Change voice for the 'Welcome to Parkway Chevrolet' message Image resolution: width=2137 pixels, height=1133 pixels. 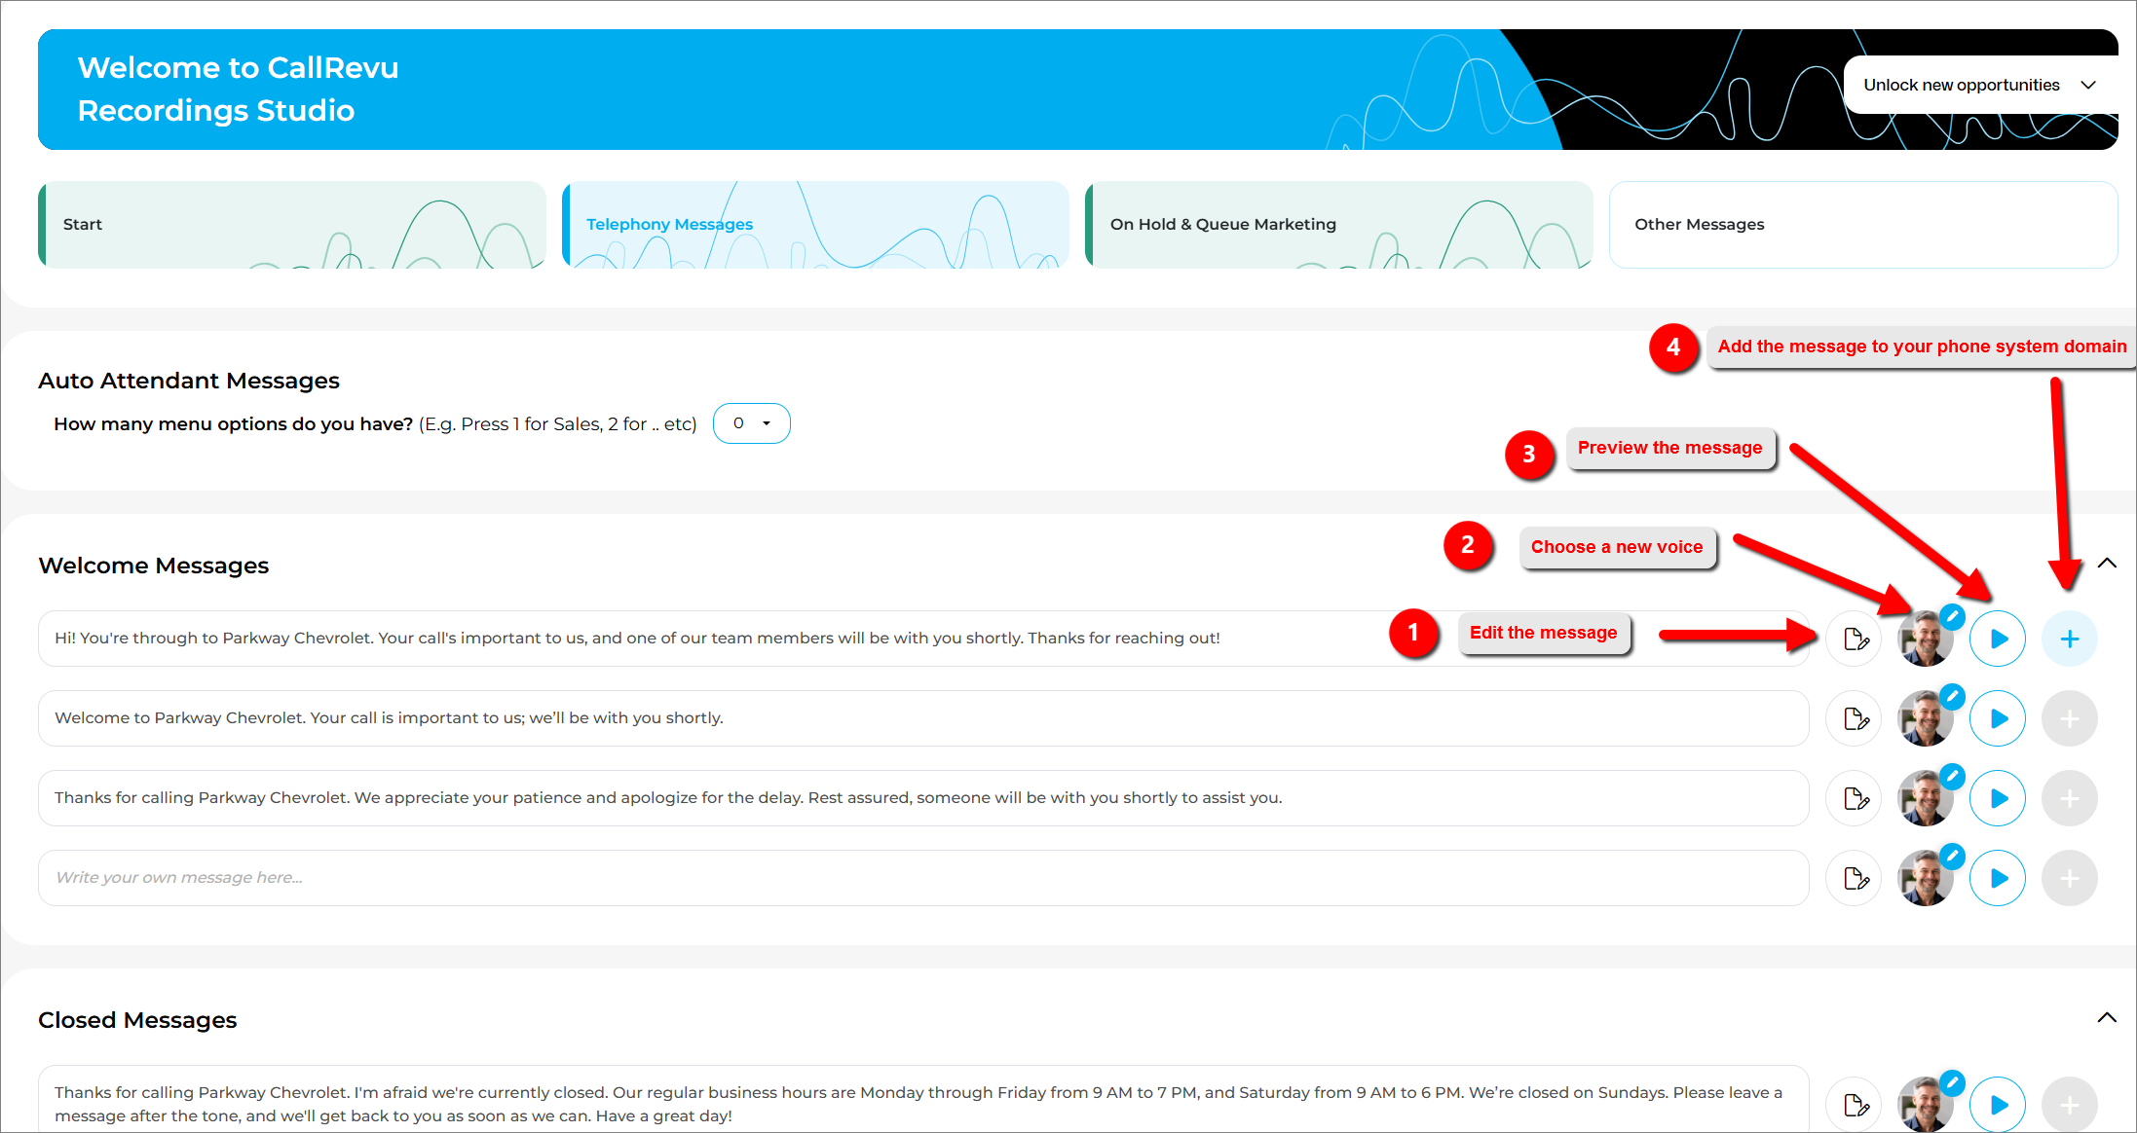tap(1927, 718)
